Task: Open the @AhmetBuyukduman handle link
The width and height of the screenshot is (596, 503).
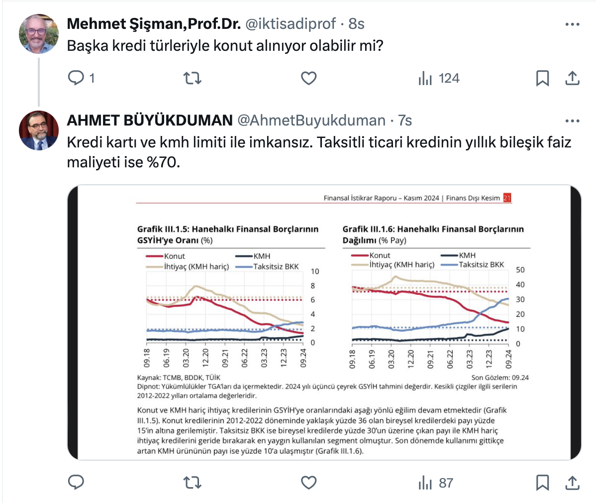Action: pos(311,121)
